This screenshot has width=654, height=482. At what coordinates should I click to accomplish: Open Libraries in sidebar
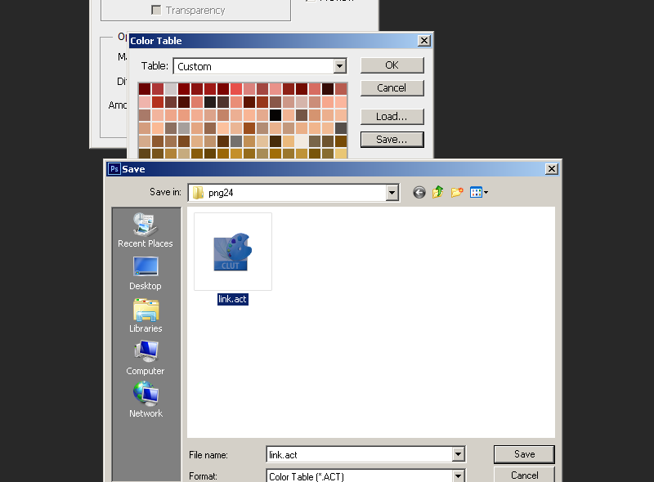coord(146,315)
